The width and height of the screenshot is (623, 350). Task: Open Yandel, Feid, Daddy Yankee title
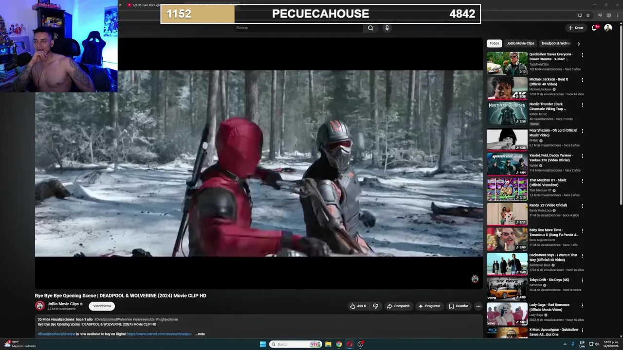(x=551, y=157)
